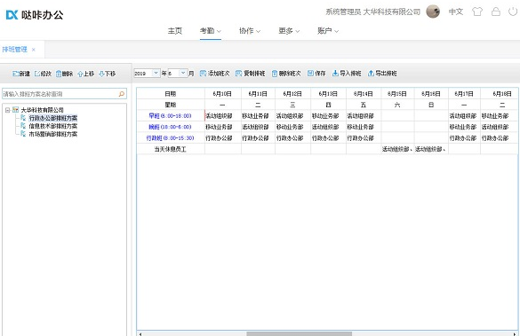
Task: Click 复制排班 copy schedule icon
Action: pos(239,74)
